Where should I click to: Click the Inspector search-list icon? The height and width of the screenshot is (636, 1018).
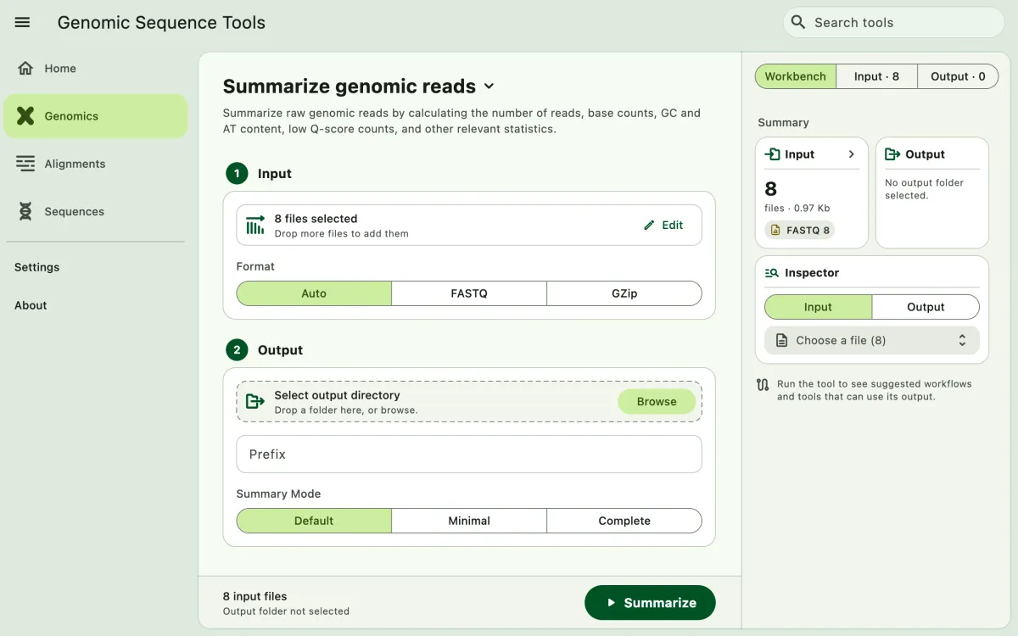[772, 273]
